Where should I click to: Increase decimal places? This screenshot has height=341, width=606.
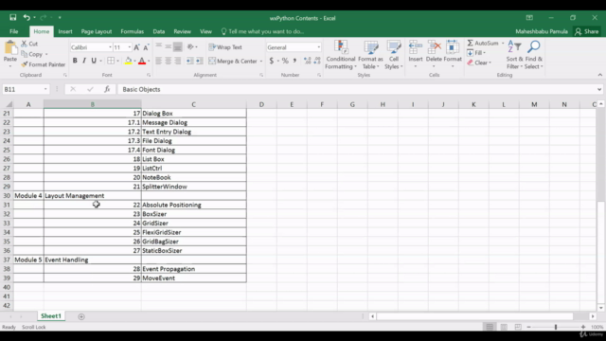[x=307, y=61]
